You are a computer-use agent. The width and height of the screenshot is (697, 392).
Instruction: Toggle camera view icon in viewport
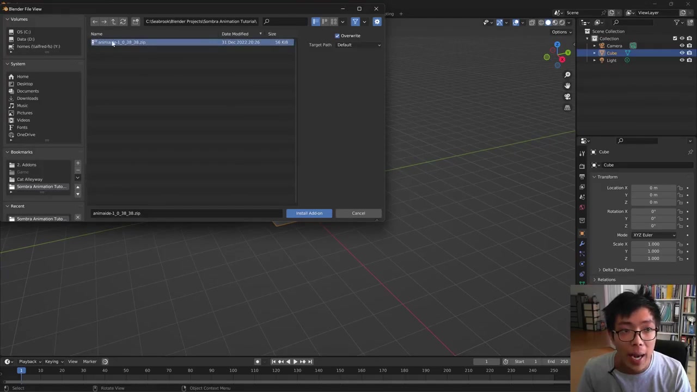pos(567,96)
